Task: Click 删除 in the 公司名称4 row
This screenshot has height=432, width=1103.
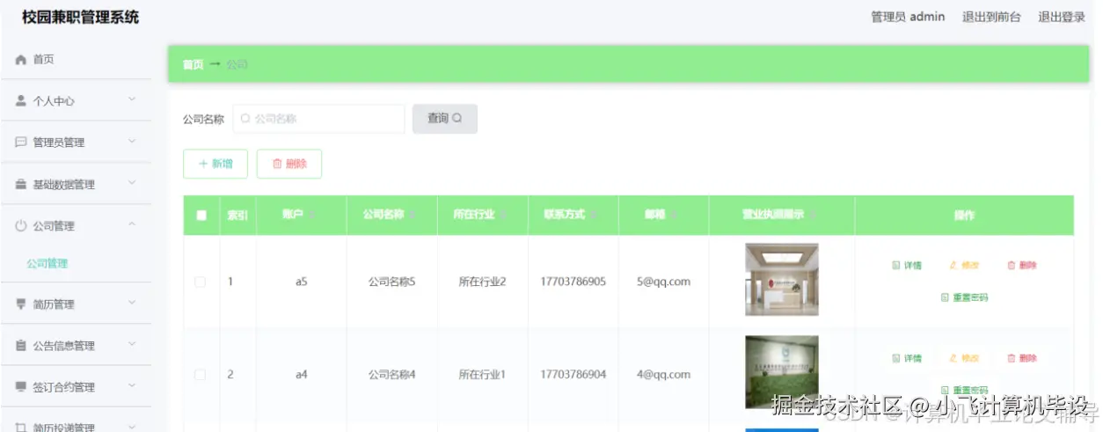Action: click(x=1022, y=358)
